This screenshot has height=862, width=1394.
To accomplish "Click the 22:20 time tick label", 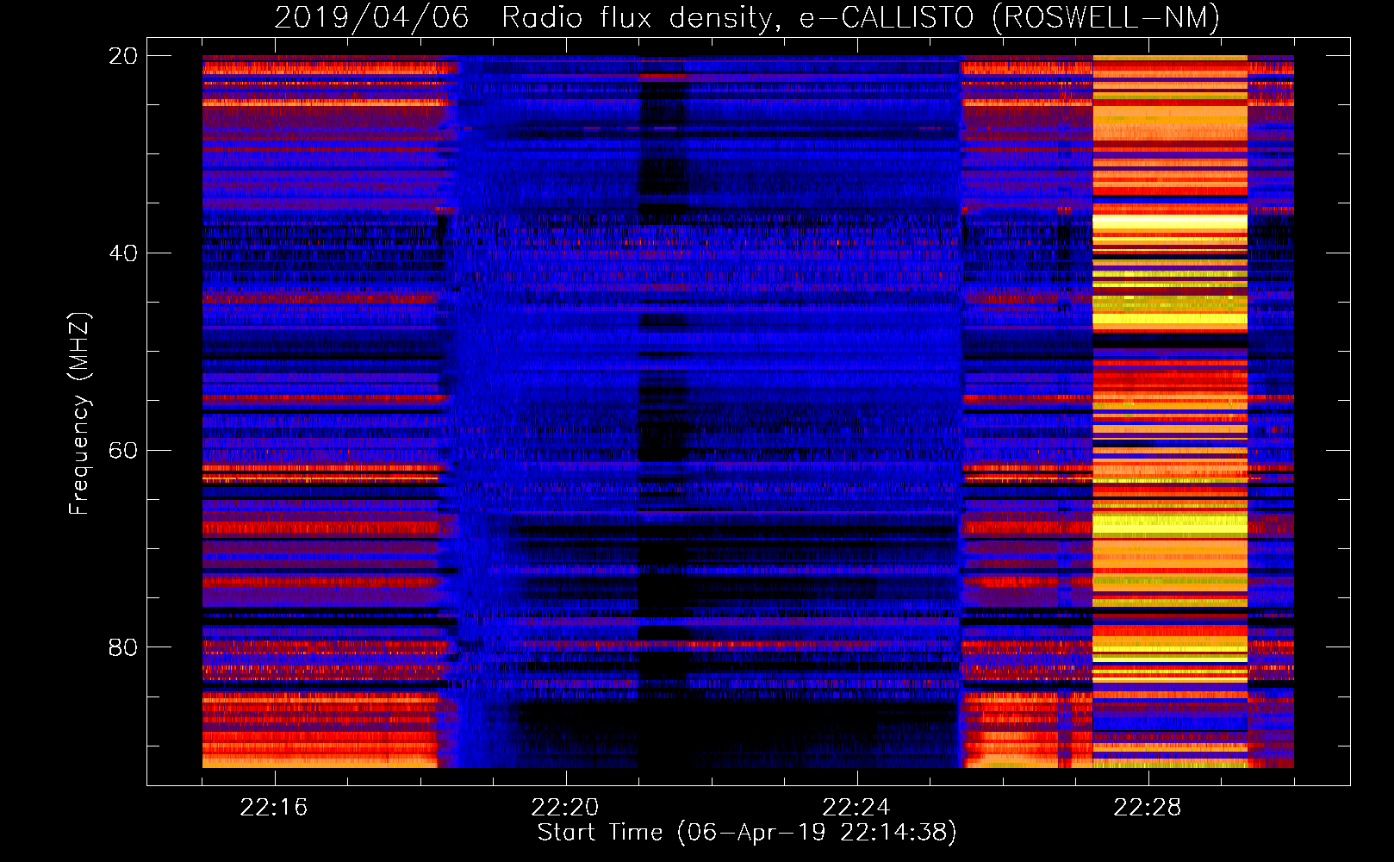I will coord(565,808).
